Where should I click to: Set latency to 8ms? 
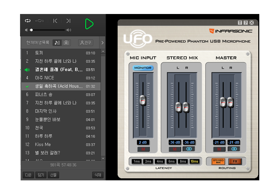[183, 161]
